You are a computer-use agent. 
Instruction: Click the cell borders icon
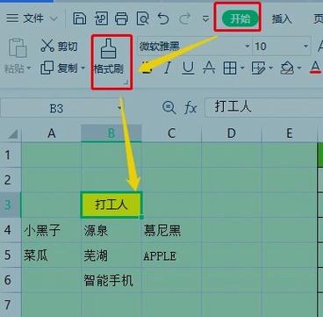coord(230,68)
